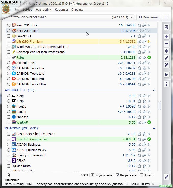The height and width of the screenshot is (188, 173).
Task: Open the Команды menu
Action: (x=61, y=10)
